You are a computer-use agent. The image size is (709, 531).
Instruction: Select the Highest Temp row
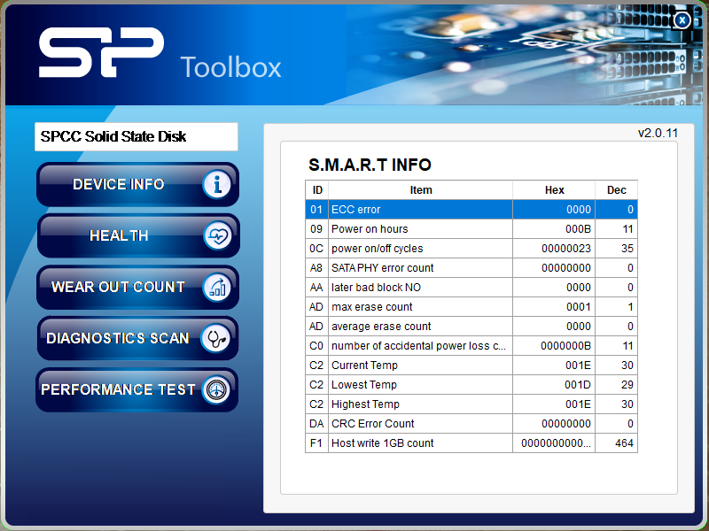pyautogui.click(x=471, y=404)
